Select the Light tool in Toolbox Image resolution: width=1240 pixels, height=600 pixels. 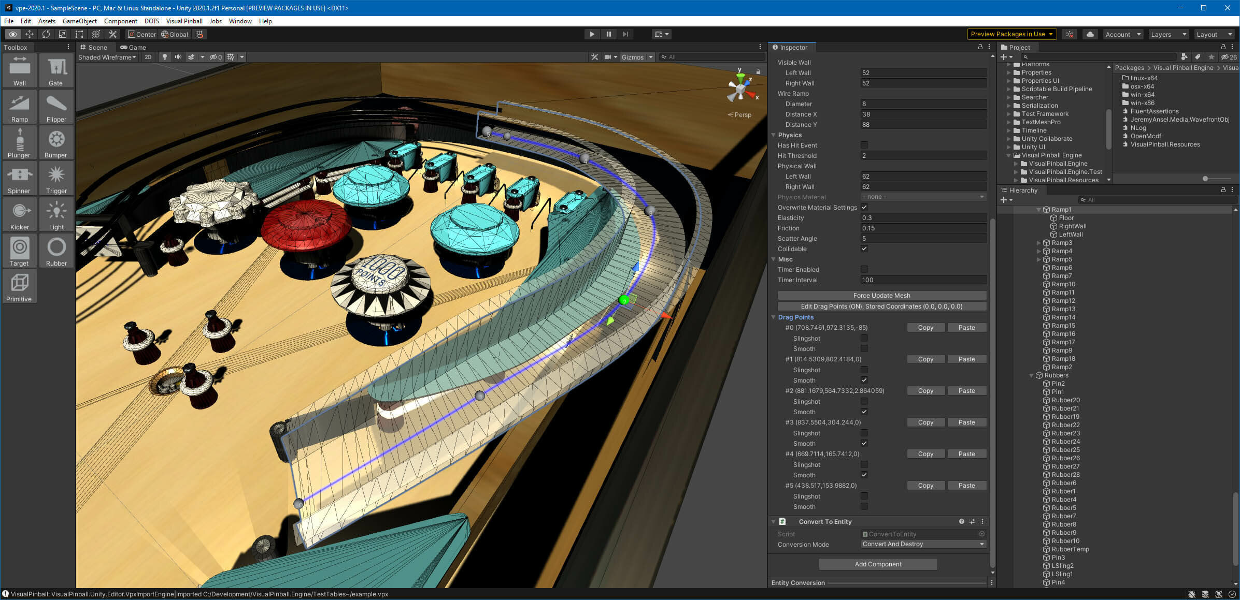click(x=56, y=214)
